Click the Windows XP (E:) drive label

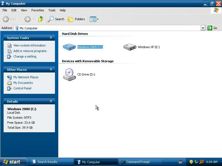tap(149, 47)
